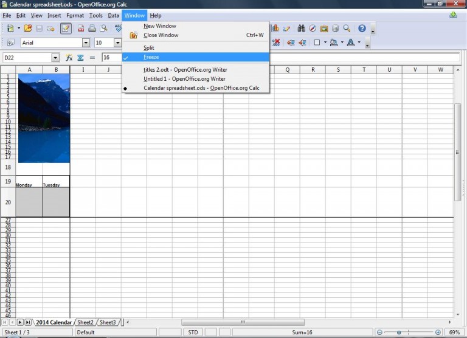The width and height of the screenshot is (467, 338).
Task: Expand the Background Color dropdown arrow
Action: [342, 43]
